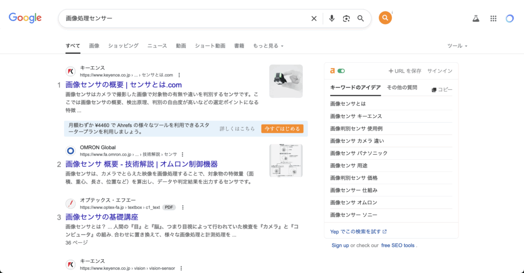Click the Sign up link
Image resolution: width=524 pixels, height=273 pixels.
pyautogui.click(x=340, y=245)
